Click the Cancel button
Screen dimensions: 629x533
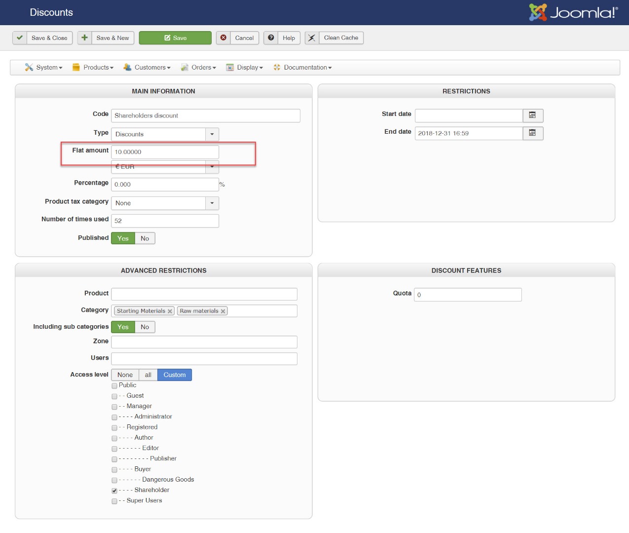pos(238,38)
